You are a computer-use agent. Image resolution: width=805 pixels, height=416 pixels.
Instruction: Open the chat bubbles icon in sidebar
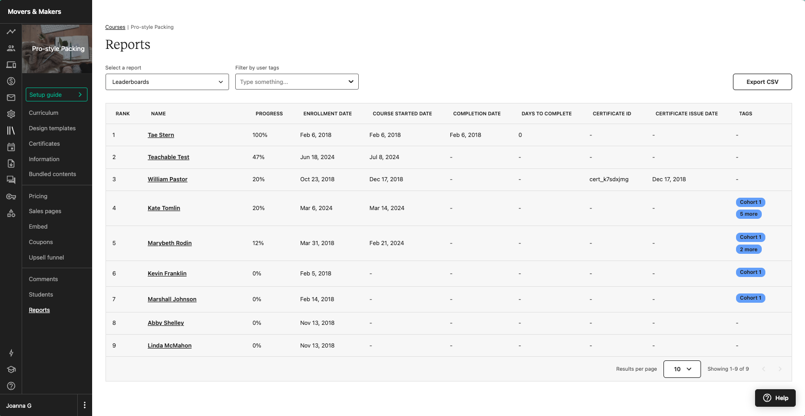point(11,180)
